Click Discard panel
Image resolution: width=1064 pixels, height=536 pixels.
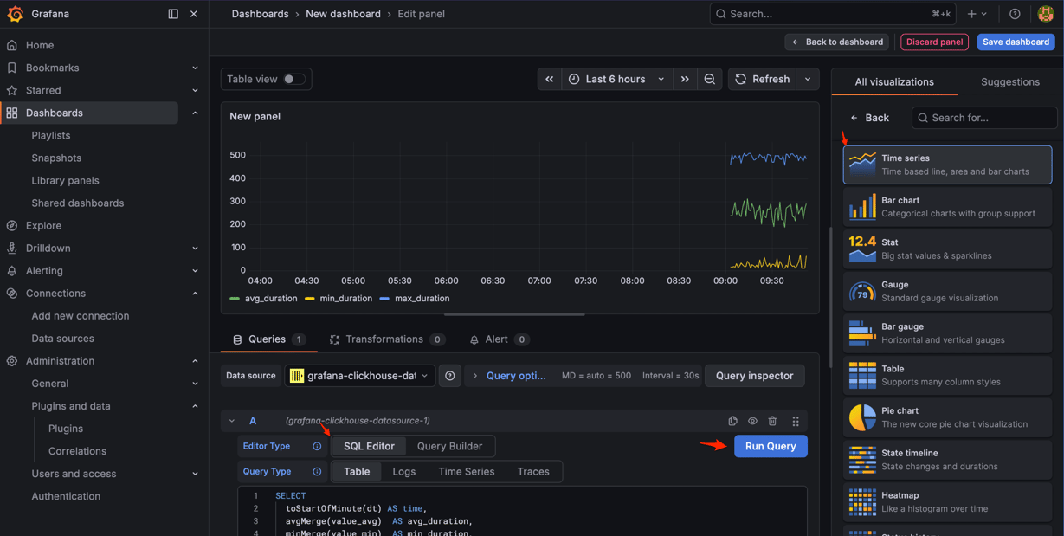click(x=934, y=42)
